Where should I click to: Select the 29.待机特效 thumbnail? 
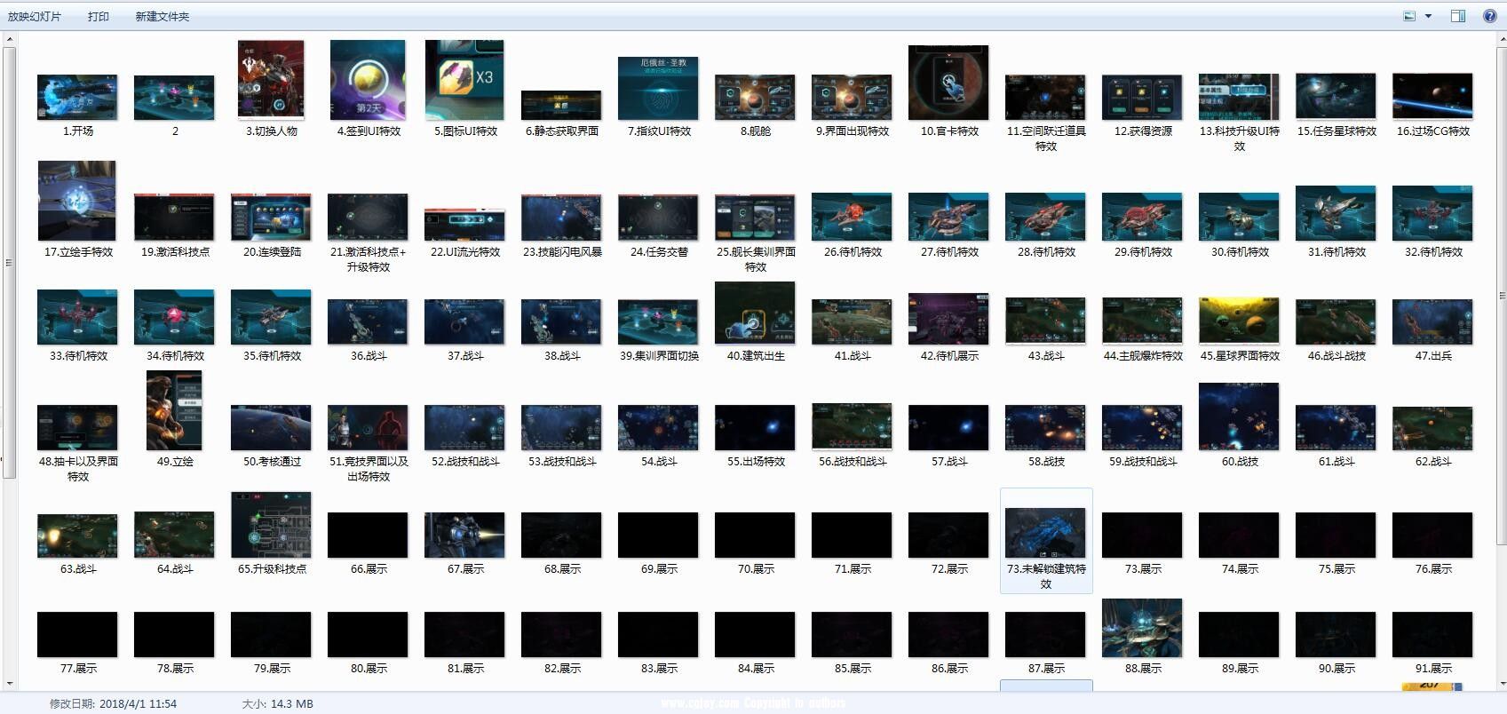coord(1142,217)
